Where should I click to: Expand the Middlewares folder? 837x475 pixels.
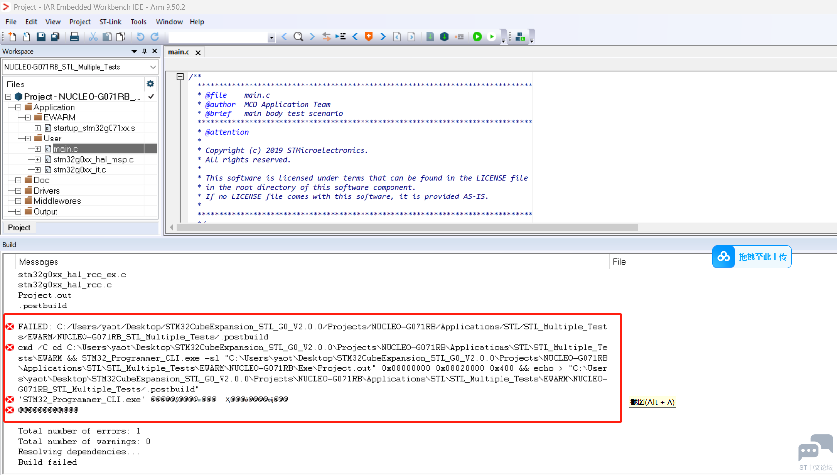[x=18, y=201]
